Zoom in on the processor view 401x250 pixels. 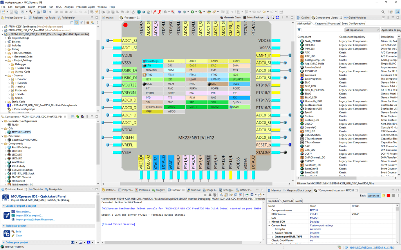coord(267,18)
